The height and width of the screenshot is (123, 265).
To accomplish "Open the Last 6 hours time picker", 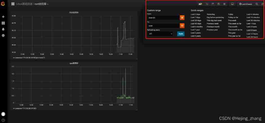I will (x=245, y=4).
